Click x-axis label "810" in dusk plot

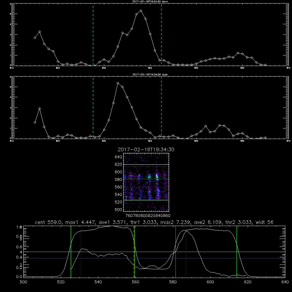click(x=12, y=141)
